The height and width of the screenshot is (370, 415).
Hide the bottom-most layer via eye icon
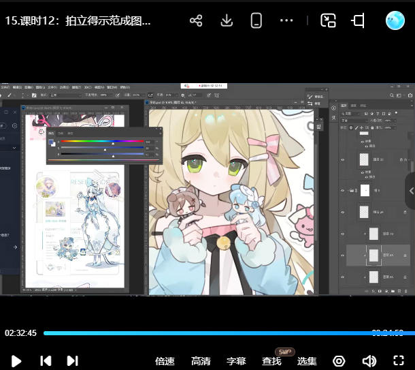343,277
